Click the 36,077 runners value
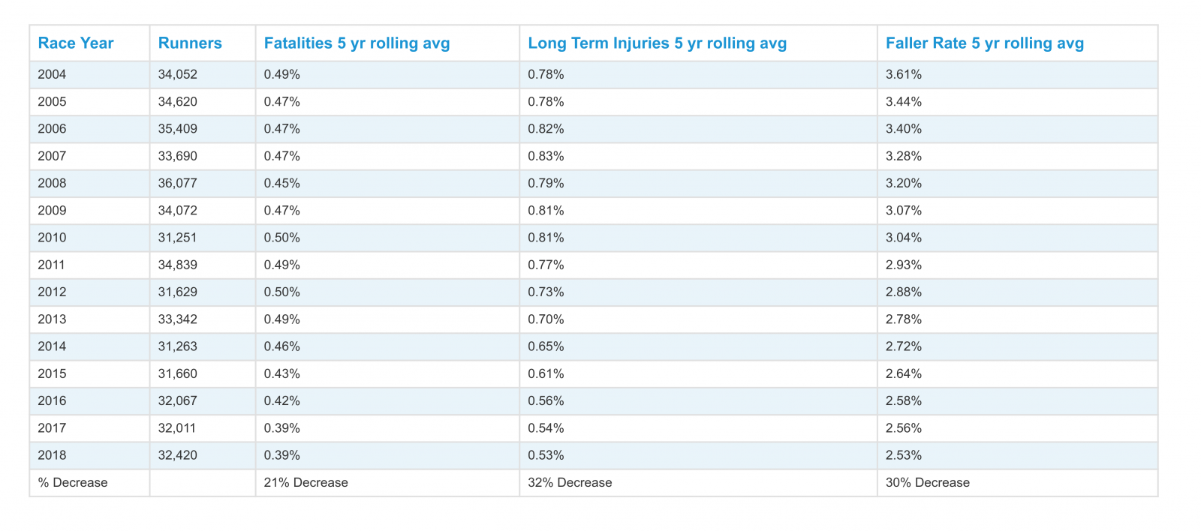This screenshot has width=1201, height=531. [x=178, y=184]
